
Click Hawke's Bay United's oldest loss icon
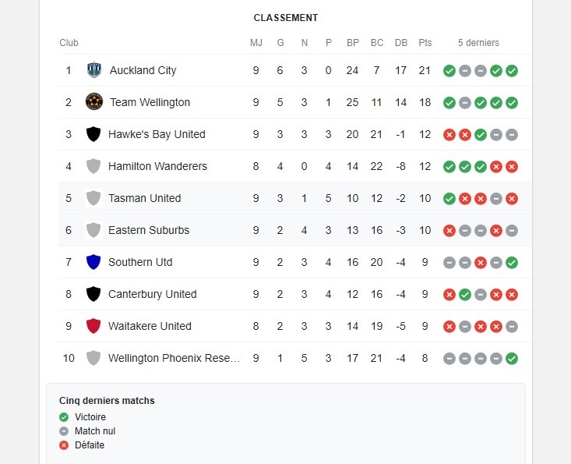coord(449,135)
